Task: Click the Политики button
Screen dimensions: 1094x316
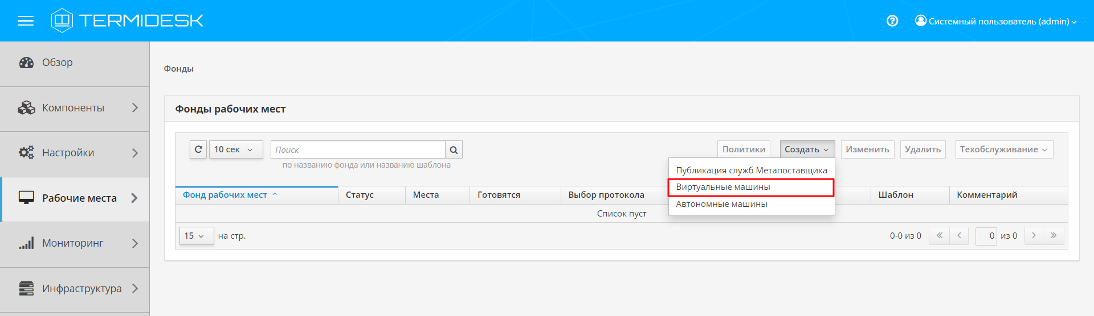Action: coord(744,149)
